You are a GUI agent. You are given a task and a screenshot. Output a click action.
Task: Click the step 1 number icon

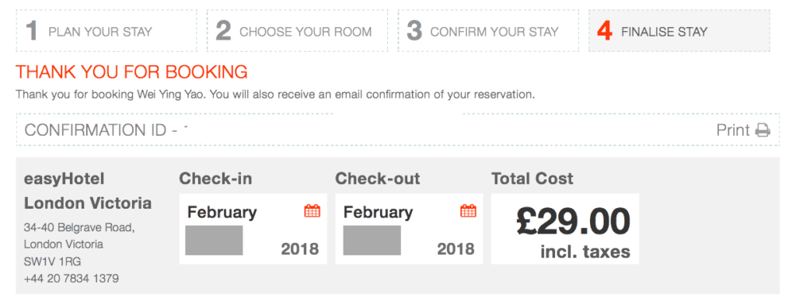pos(31,31)
